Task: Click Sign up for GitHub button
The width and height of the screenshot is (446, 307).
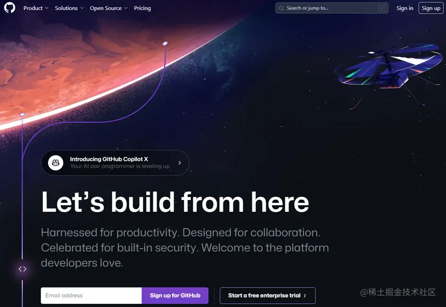Action: 175,295
